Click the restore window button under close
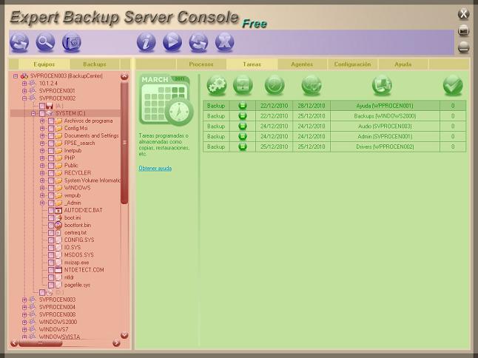Image resolution: width=478 pixels, height=358 pixels. [463, 31]
